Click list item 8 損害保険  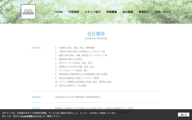tap(81, 74)
